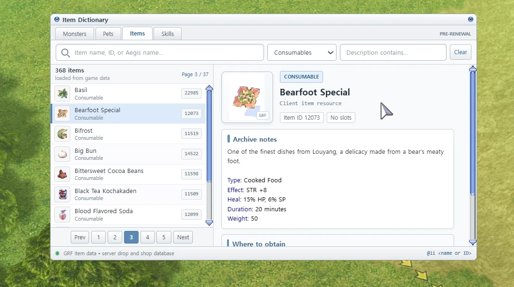
Task: Jump to page 4
Action: pyautogui.click(x=147, y=237)
